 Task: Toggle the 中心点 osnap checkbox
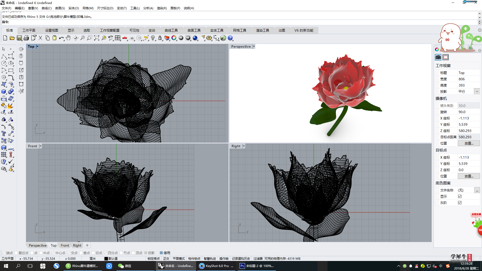point(53,253)
